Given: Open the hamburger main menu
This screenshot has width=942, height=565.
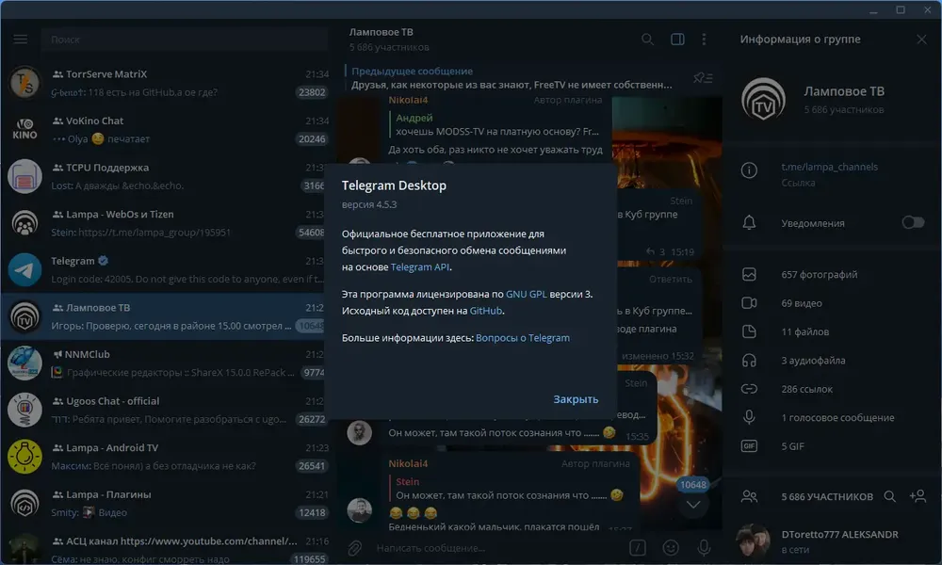Looking at the screenshot, I should (21, 39).
